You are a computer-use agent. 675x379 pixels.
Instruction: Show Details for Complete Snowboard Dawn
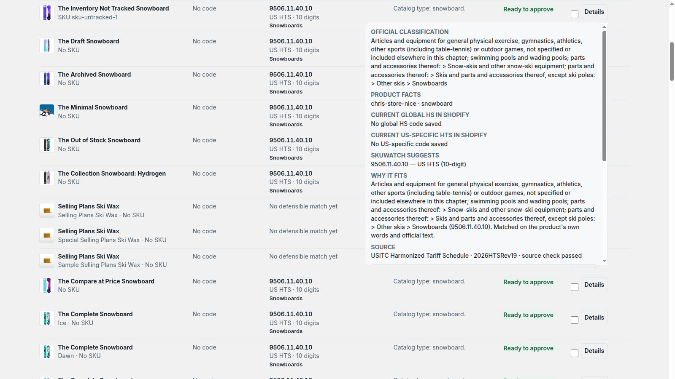click(x=594, y=351)
